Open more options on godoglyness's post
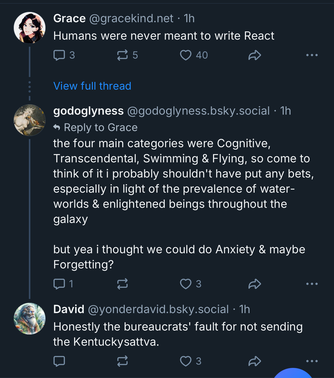 pos(312,284)
